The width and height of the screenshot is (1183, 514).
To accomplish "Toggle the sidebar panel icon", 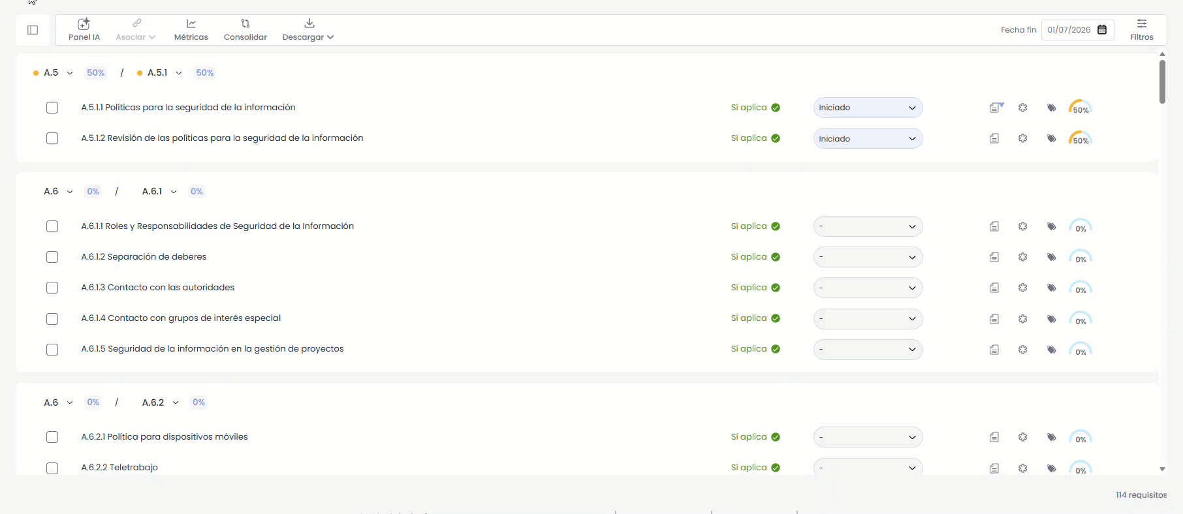I will 33,30.
